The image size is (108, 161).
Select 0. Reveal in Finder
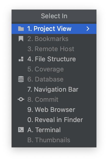point(54,120)
